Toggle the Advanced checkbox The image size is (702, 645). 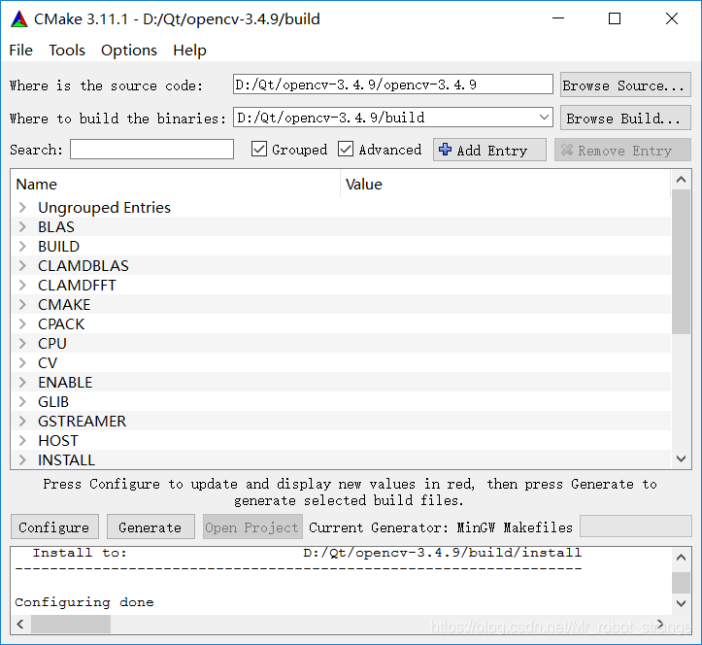pos(346,150)
